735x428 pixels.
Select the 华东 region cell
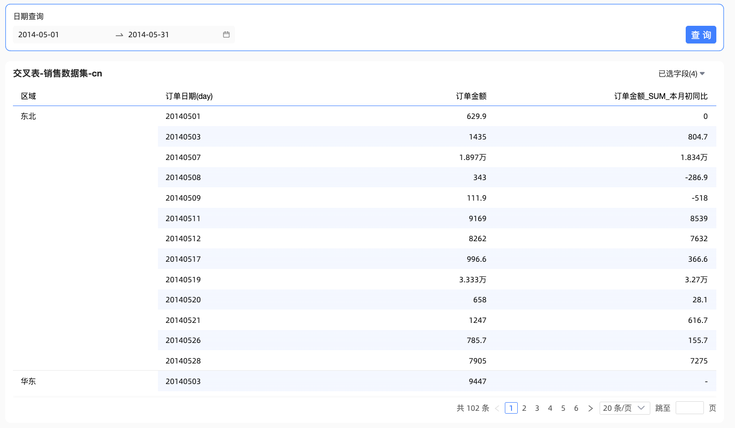click(28, 381)
